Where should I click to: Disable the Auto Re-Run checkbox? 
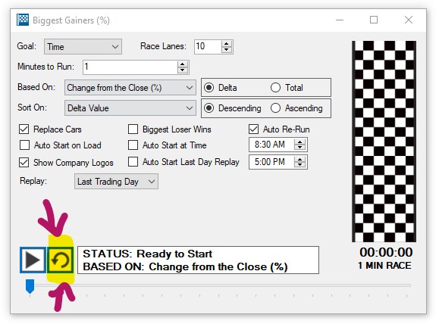point(254,129)
